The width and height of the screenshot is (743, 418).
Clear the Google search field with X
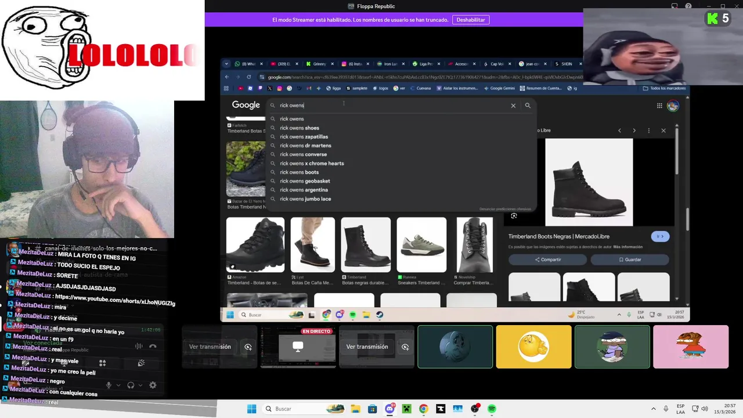(513, 106)
